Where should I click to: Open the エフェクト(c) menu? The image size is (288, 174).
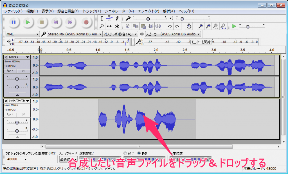point(148,11)
